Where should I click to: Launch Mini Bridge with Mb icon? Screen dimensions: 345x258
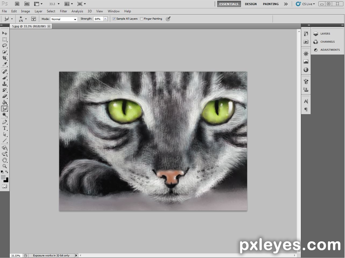click(27, 4)
